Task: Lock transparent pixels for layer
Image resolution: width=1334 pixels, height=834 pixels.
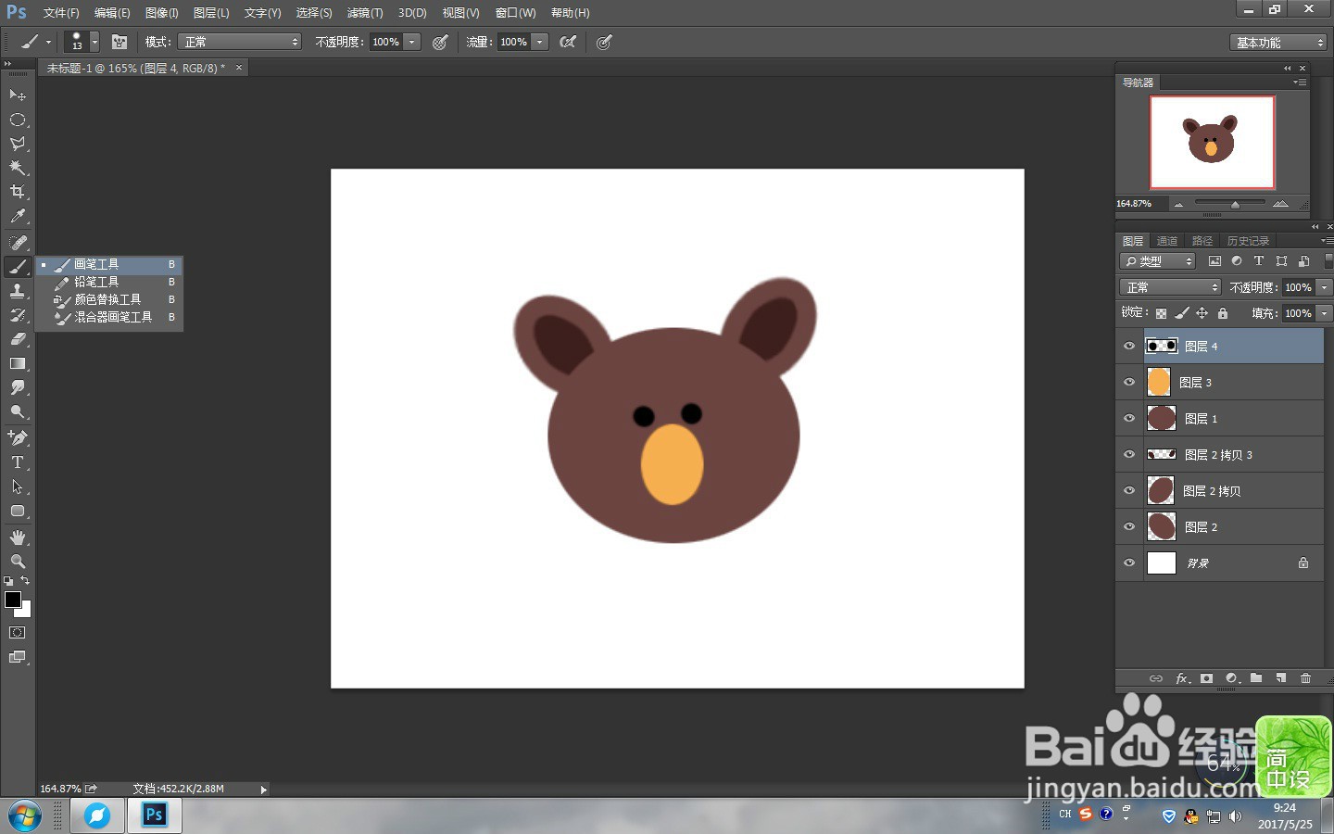Action: 1161,313
